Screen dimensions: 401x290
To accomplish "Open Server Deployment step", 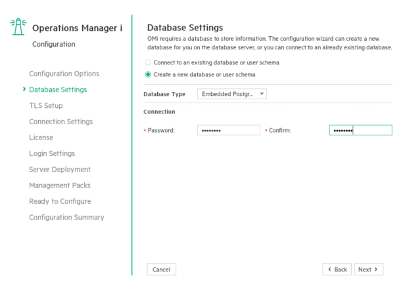I will coord(60,169).
